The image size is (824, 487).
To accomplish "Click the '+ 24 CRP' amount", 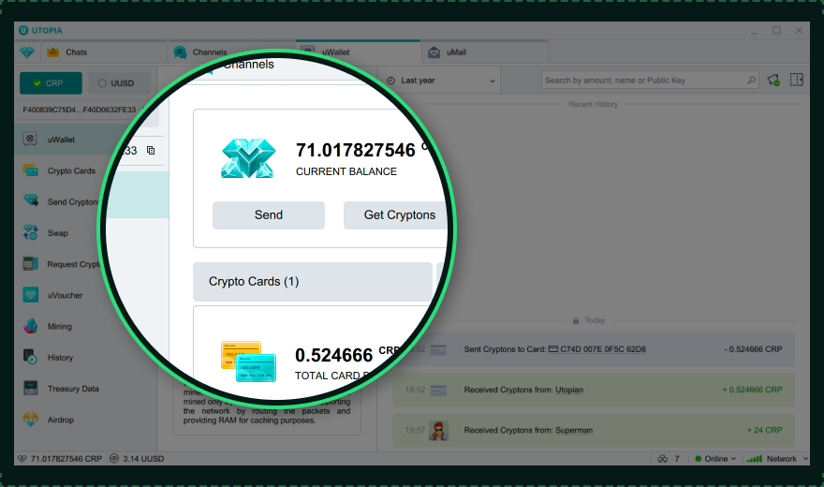I will point(765,430).
